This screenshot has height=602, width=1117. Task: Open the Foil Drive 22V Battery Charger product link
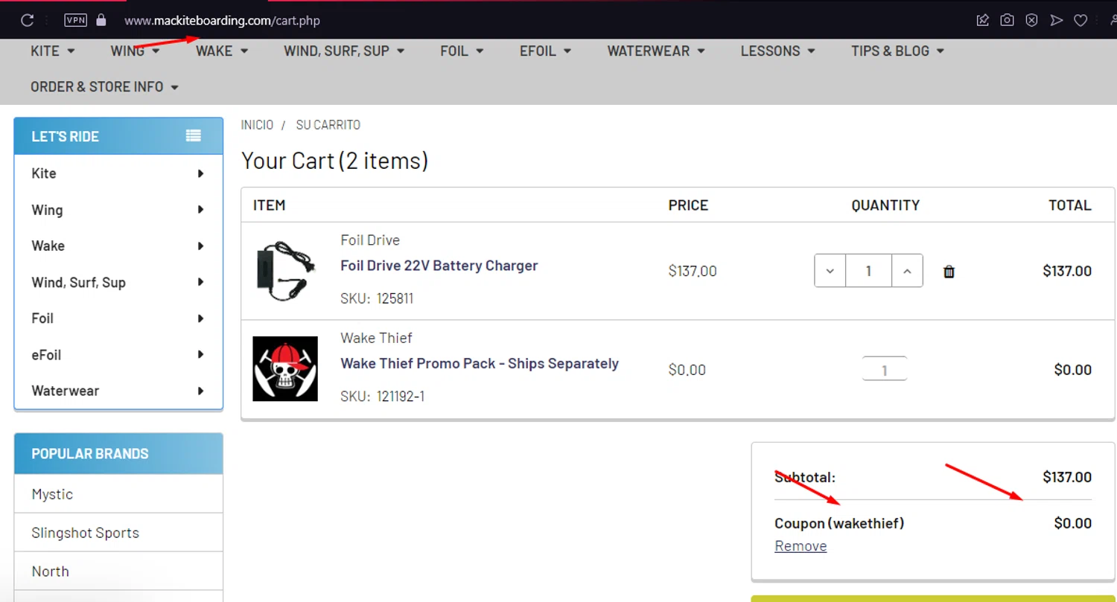439,266
